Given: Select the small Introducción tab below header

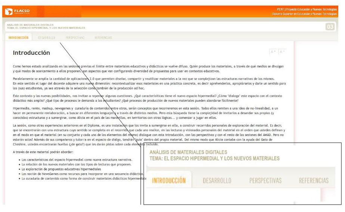Looking at the screenshot, I should point(18,38).
